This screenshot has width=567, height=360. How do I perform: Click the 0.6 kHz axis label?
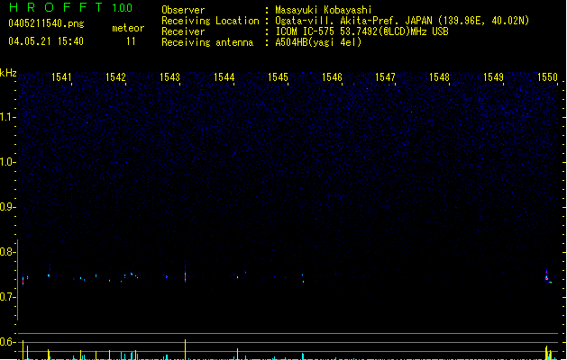point(6,342)
